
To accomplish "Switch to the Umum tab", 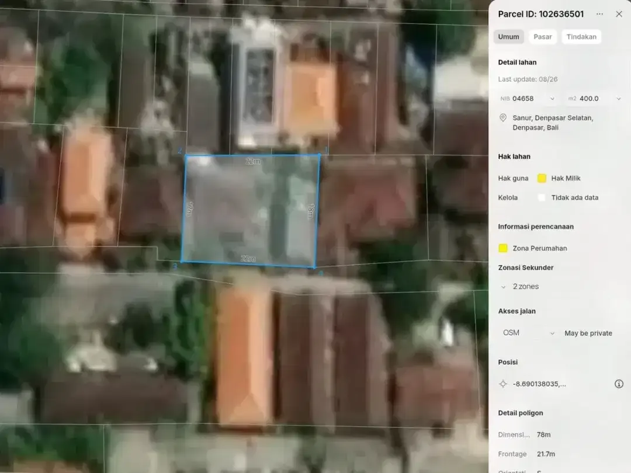I will click(509, 37).
